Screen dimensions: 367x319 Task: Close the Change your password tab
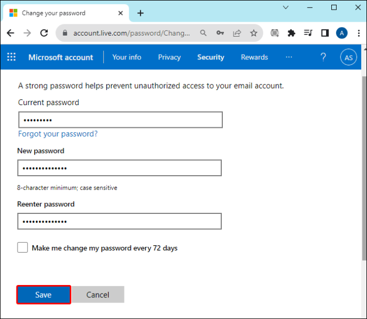click(121, 13)
